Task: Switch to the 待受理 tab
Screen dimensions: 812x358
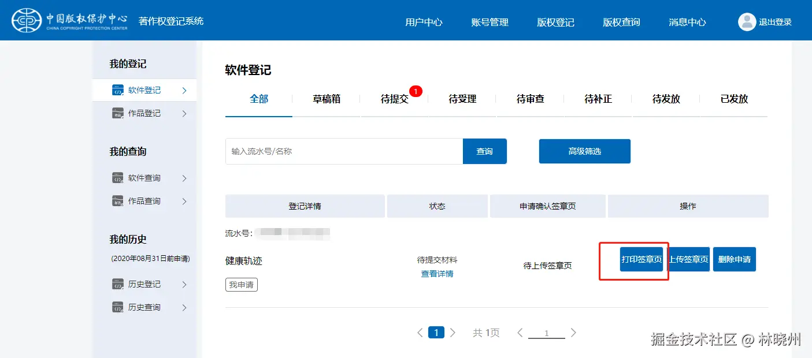Action: click(462, 99)
